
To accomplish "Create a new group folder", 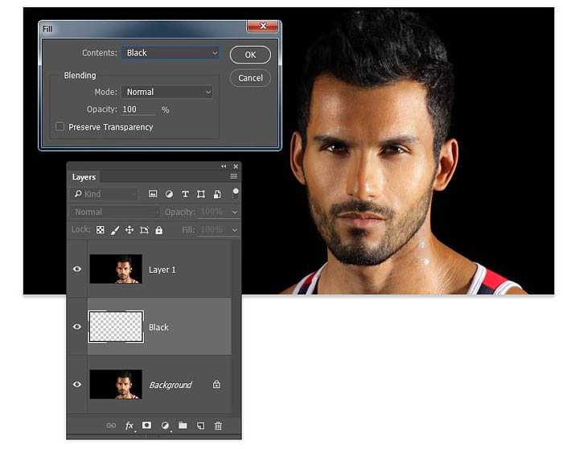I will coord(183,426).
